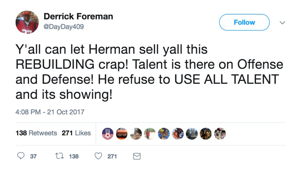Click the reply count 37
Image resolution: width=303 pixels, height=174 pixels.
coord(33,156)
